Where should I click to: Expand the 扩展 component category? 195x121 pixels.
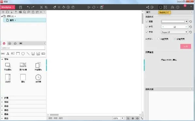tap(24, 98)
